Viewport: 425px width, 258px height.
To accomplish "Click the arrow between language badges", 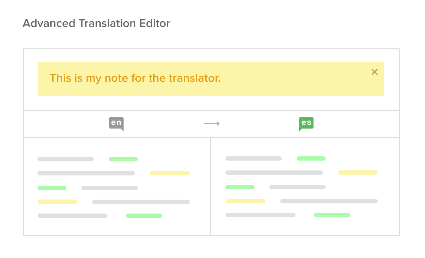I will tap(212, 124).
